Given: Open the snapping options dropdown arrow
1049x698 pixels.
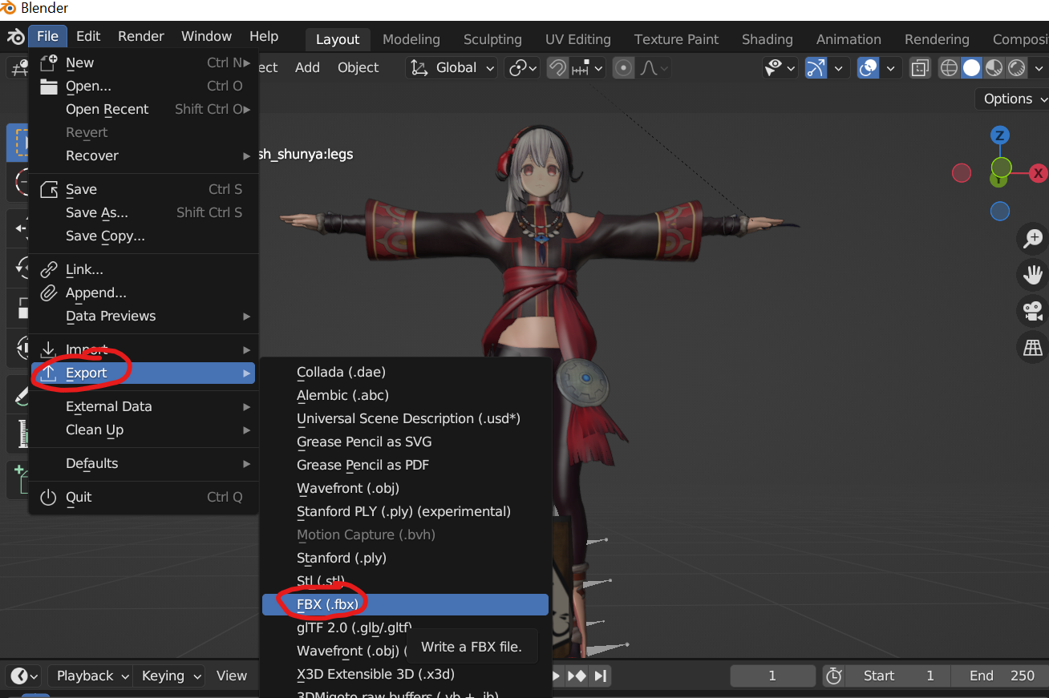Looking at the screenshot, I should coord(598,68).
